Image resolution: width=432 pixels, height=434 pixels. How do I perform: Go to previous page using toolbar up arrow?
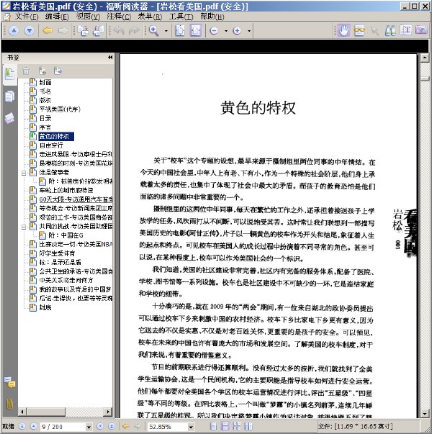[x=14, y=30]
